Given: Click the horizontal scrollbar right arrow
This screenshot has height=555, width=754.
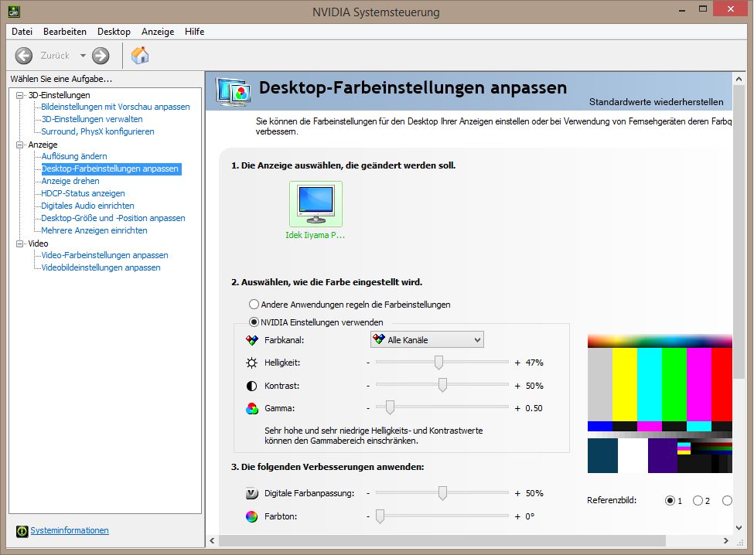Looking at the screenshot, I should point(726,541).
